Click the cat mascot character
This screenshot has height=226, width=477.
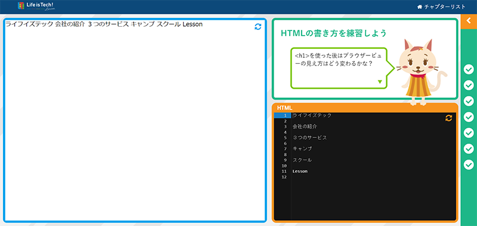pos(421,72)
